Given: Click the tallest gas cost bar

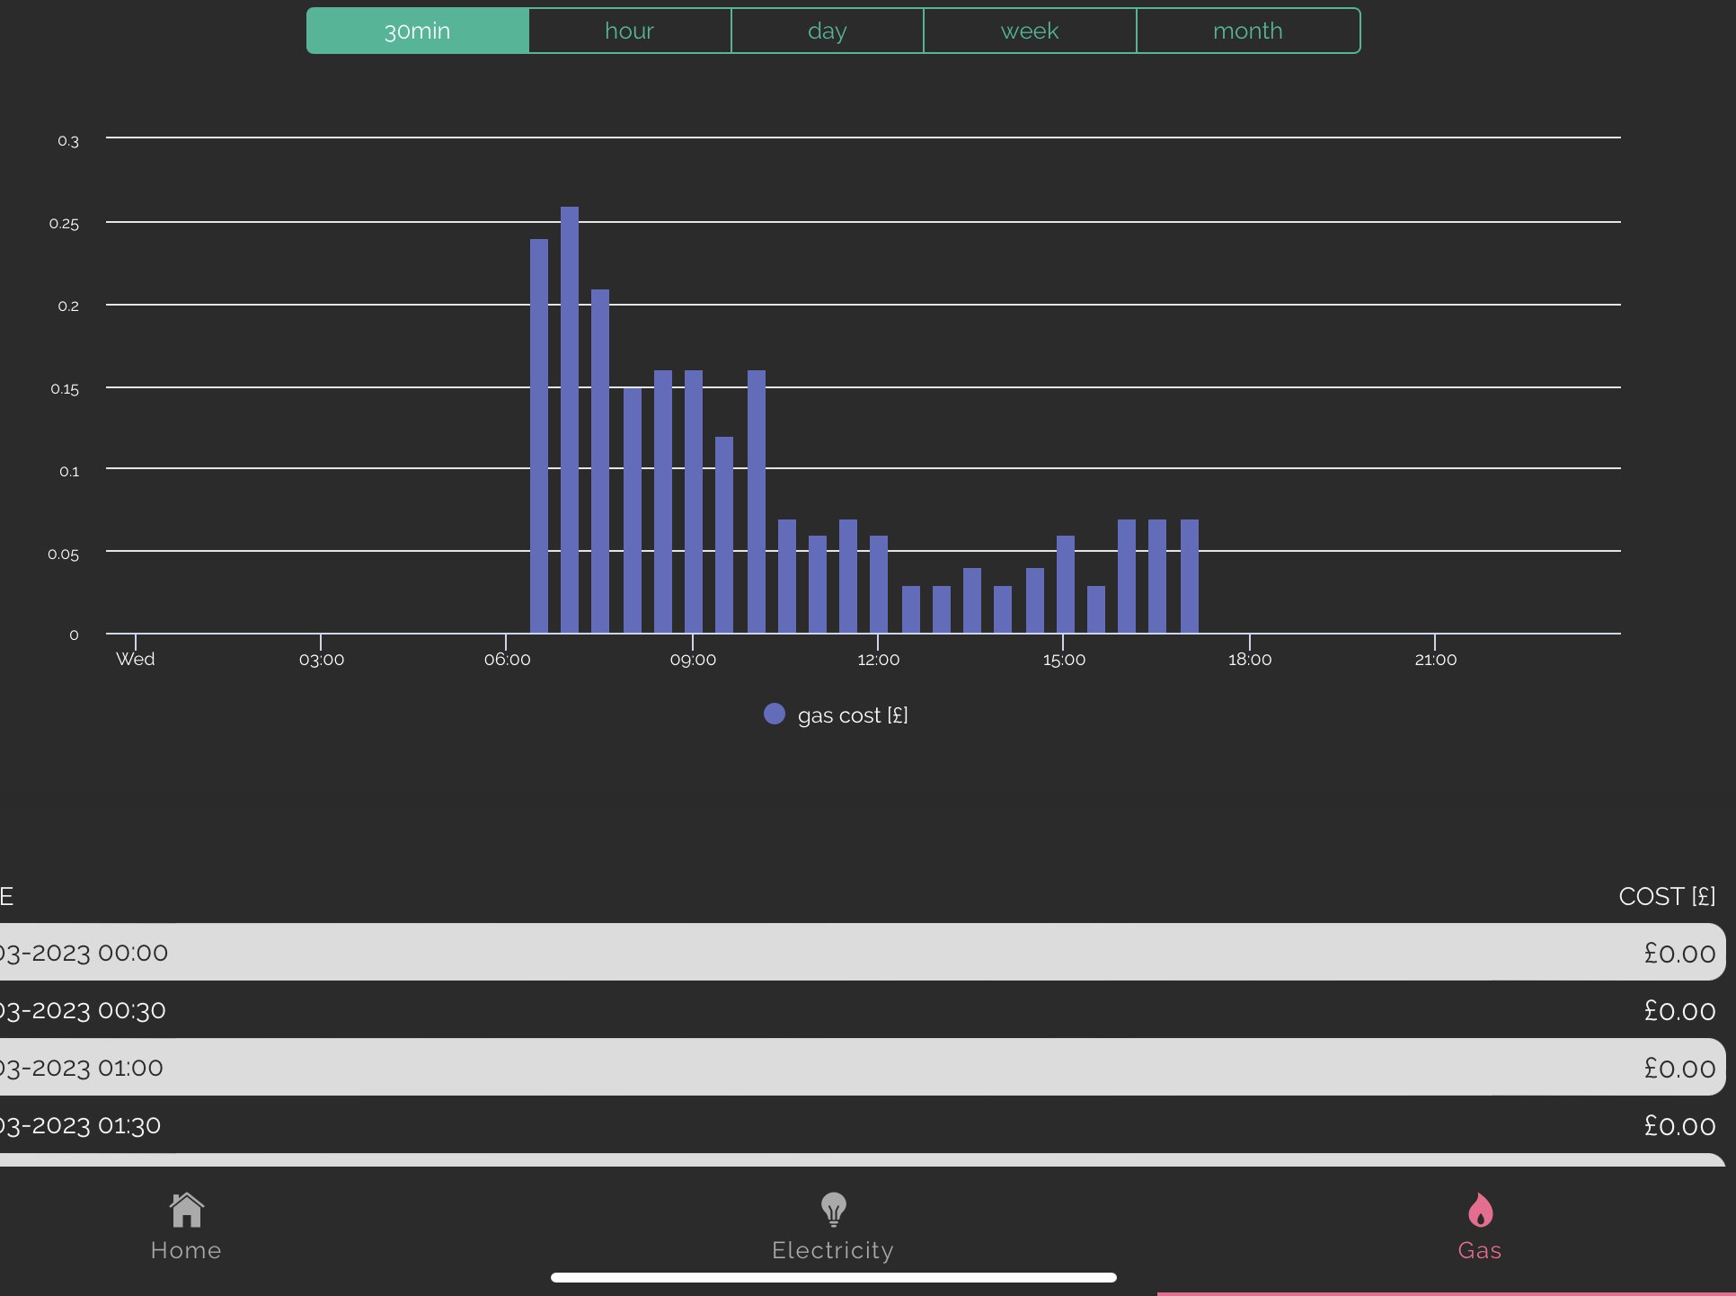Looking at the screenshot, I should click(x=570, y=421).
